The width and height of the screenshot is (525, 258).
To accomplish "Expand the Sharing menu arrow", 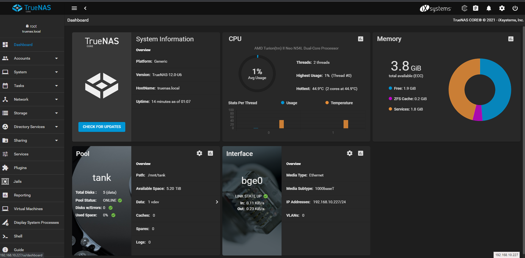I will coord(56,140).
